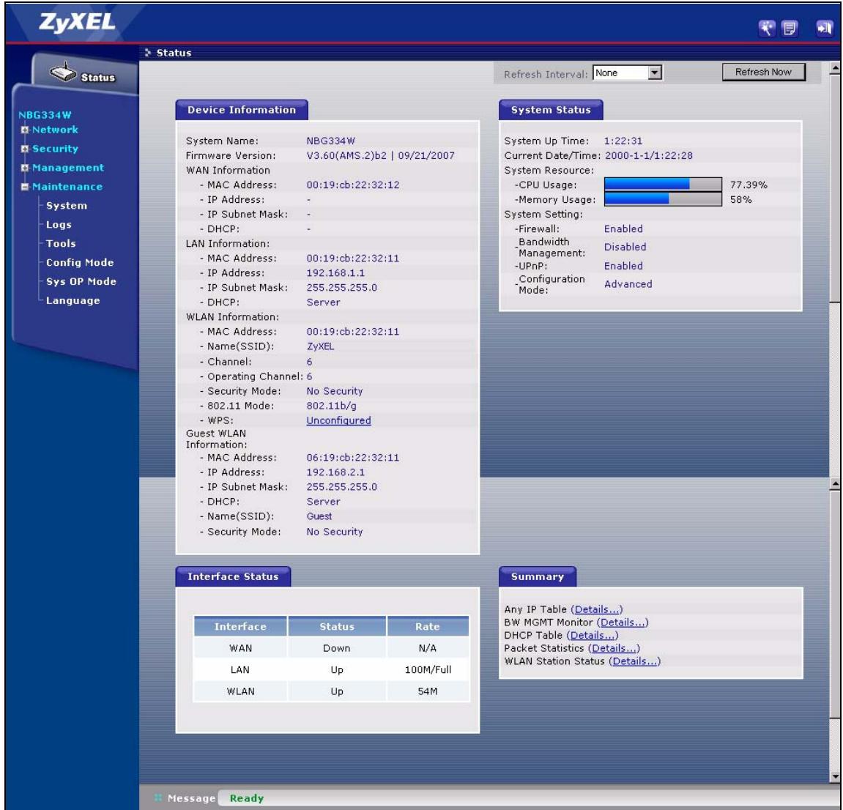This screenshot has height=810, width=843.
Task: Open Sys OP Mode under Maintenance
Action: tap(81, 282)
